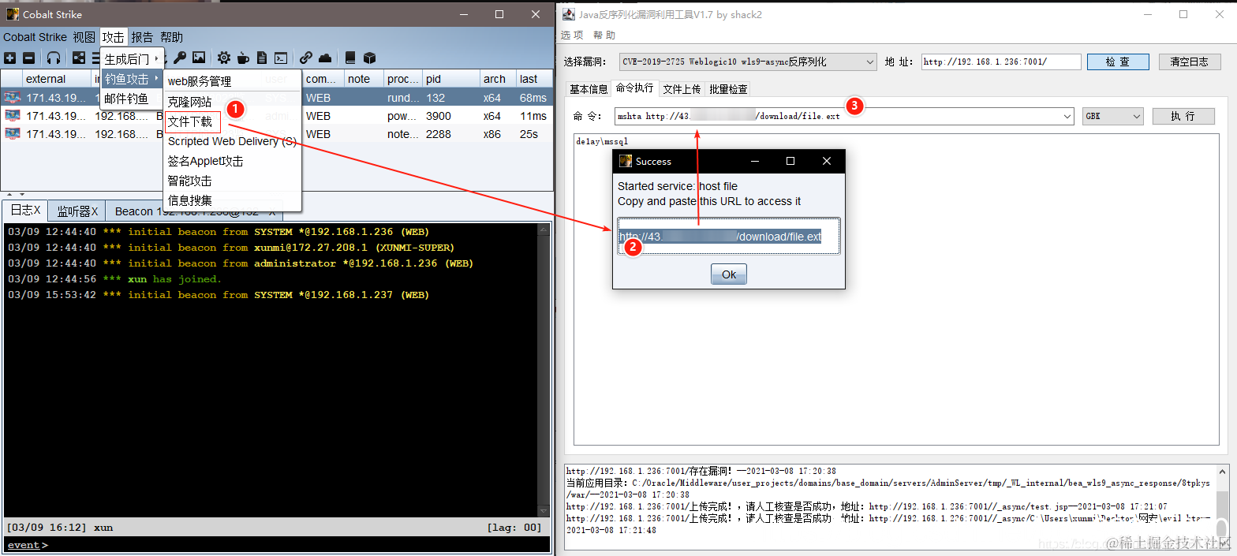This screenshot has height=556, width=1237.
Task: Open the 选择漏洞 CVE-2019-2725 dropdown
Action: 747,62
